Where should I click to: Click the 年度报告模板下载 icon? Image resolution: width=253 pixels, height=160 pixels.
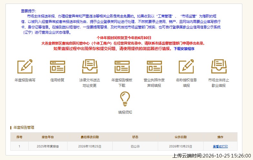click(122, 67)
